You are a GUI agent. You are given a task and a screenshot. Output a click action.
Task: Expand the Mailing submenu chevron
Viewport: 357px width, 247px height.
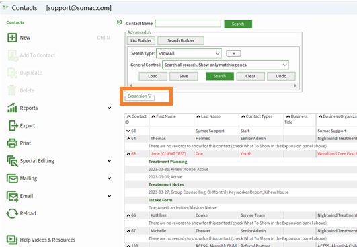[x=110, y=178]
